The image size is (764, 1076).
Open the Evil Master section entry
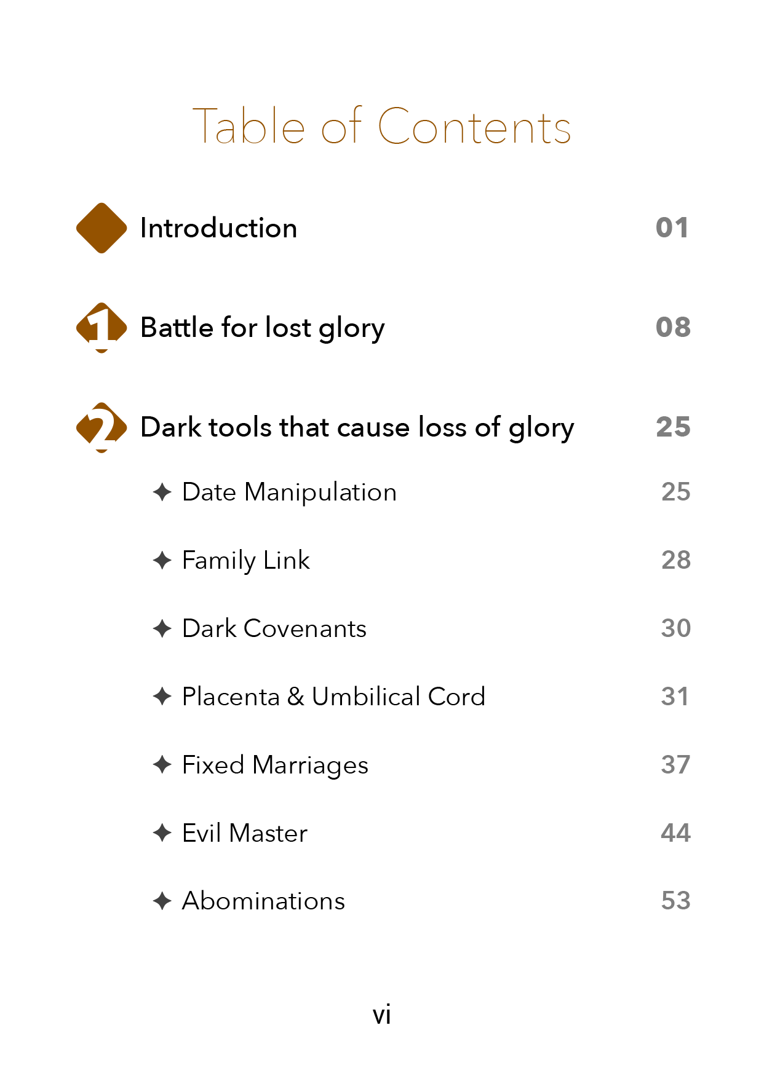[x=245, y=833]
